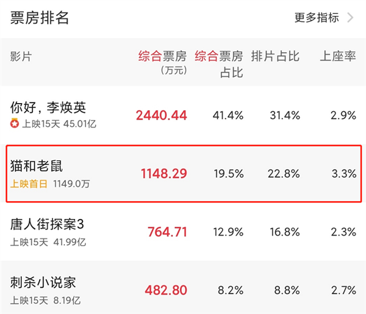
Task: Click the orange 上映首日 label
Action: tap(29, 182)
